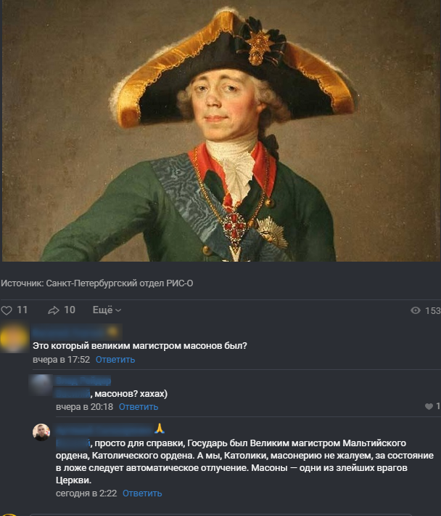
Task: Click the views eye icon
Action: tap(416, 310)
